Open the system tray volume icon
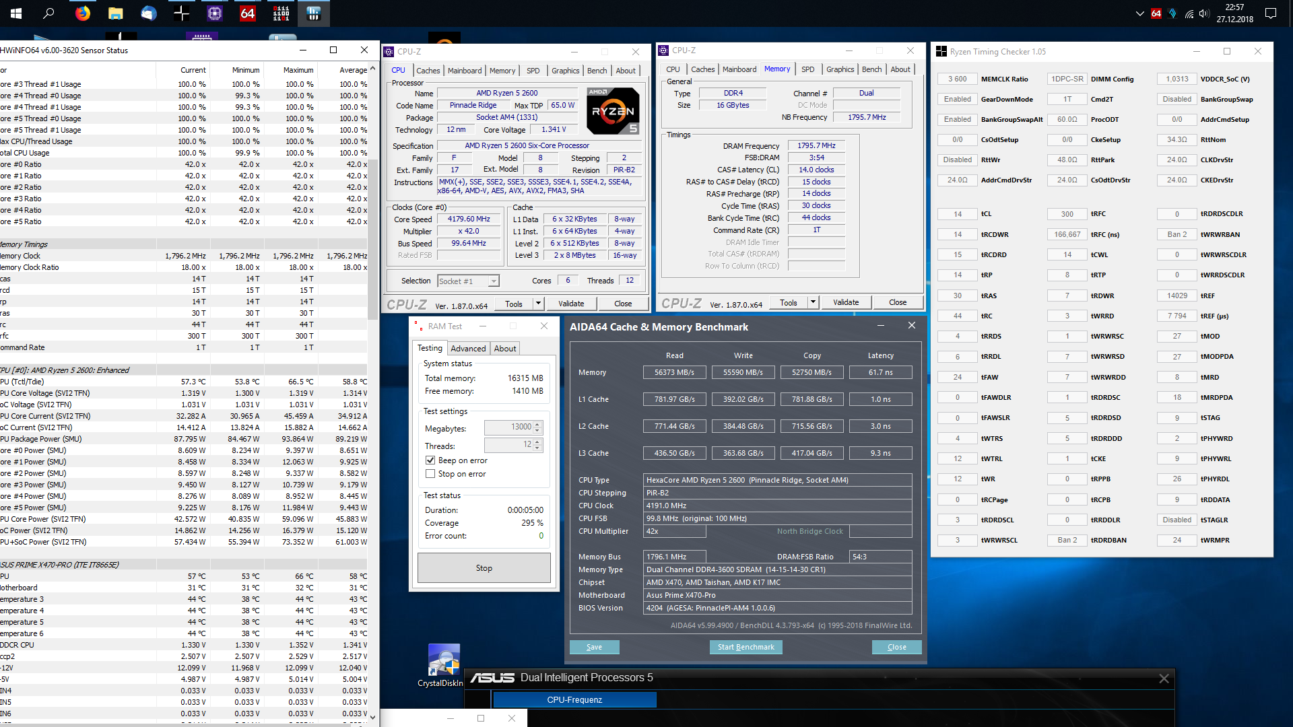 1204,13
